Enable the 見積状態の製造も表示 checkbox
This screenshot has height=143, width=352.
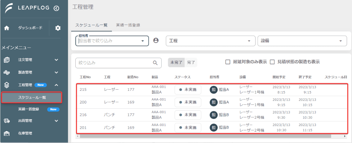[272, 62]
